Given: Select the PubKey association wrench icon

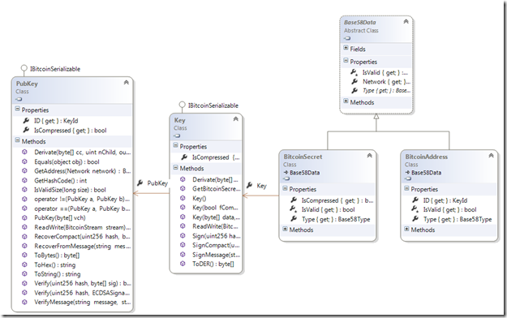Looking at the screenshot, I should pyautogui.click(x=140, y=183).
